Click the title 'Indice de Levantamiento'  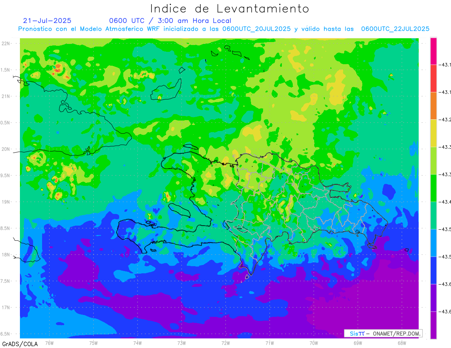click(x=230, y=8)
